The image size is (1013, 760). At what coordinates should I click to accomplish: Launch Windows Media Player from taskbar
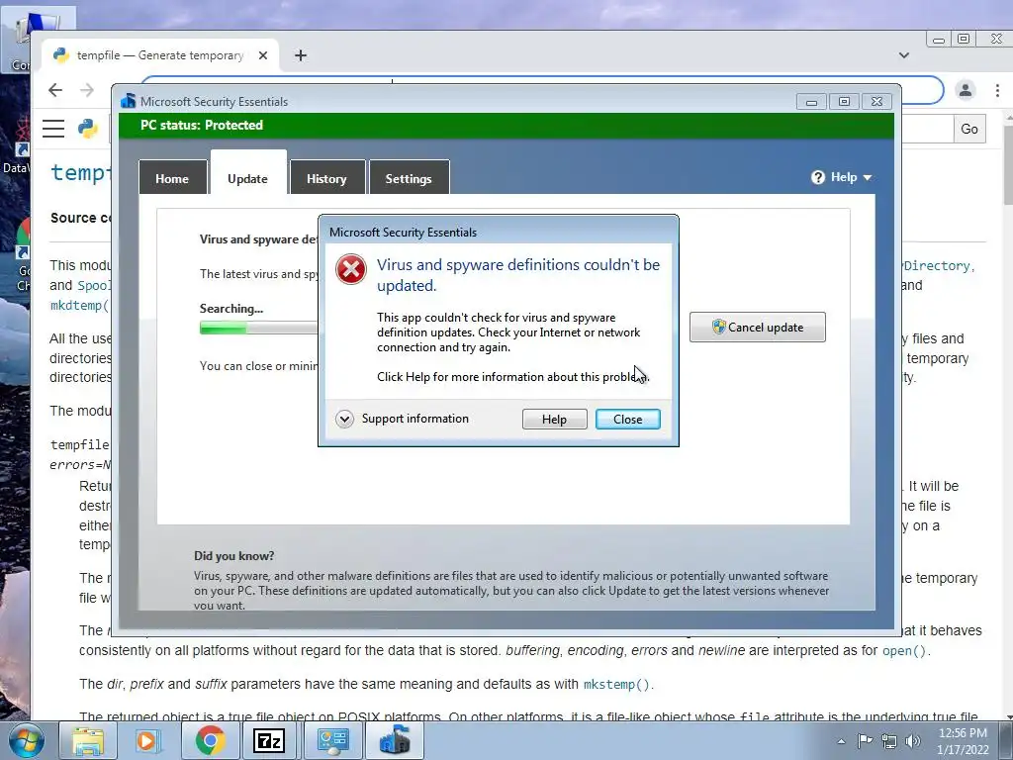point(148,740)
